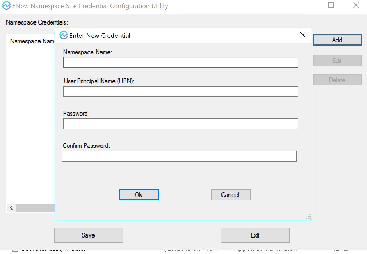Close the ENow utility main window

[x=356, y=5]
